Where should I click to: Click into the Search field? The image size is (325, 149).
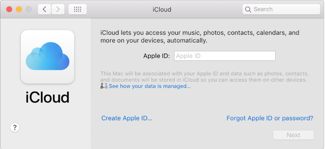[x=284, y=9]
